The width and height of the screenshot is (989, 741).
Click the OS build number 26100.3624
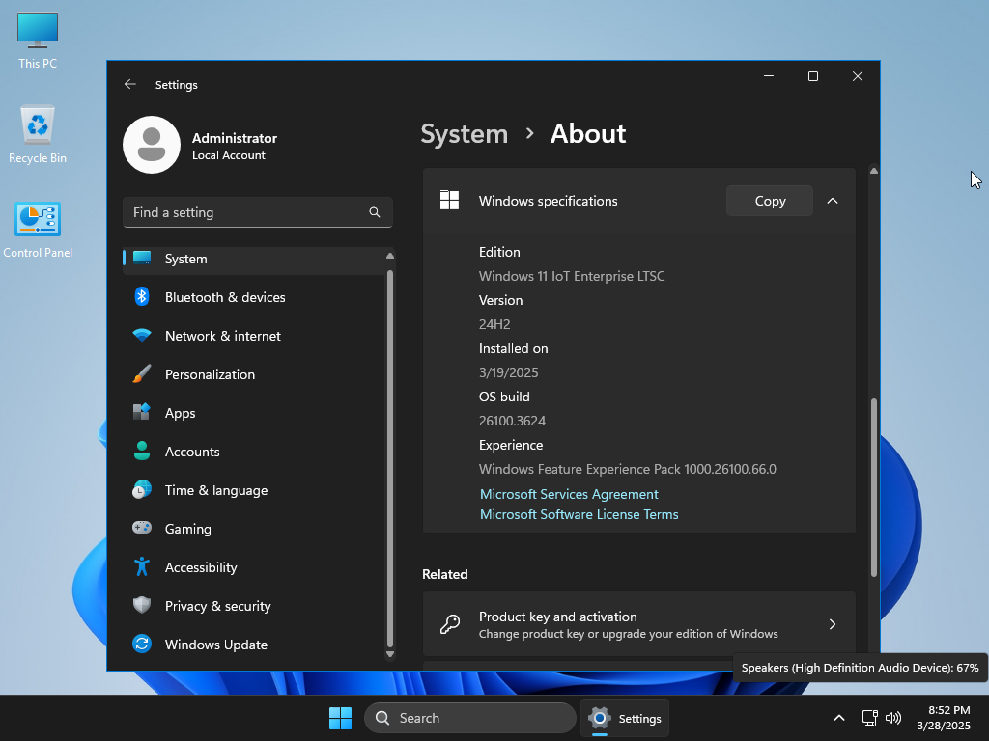[512, 421]
